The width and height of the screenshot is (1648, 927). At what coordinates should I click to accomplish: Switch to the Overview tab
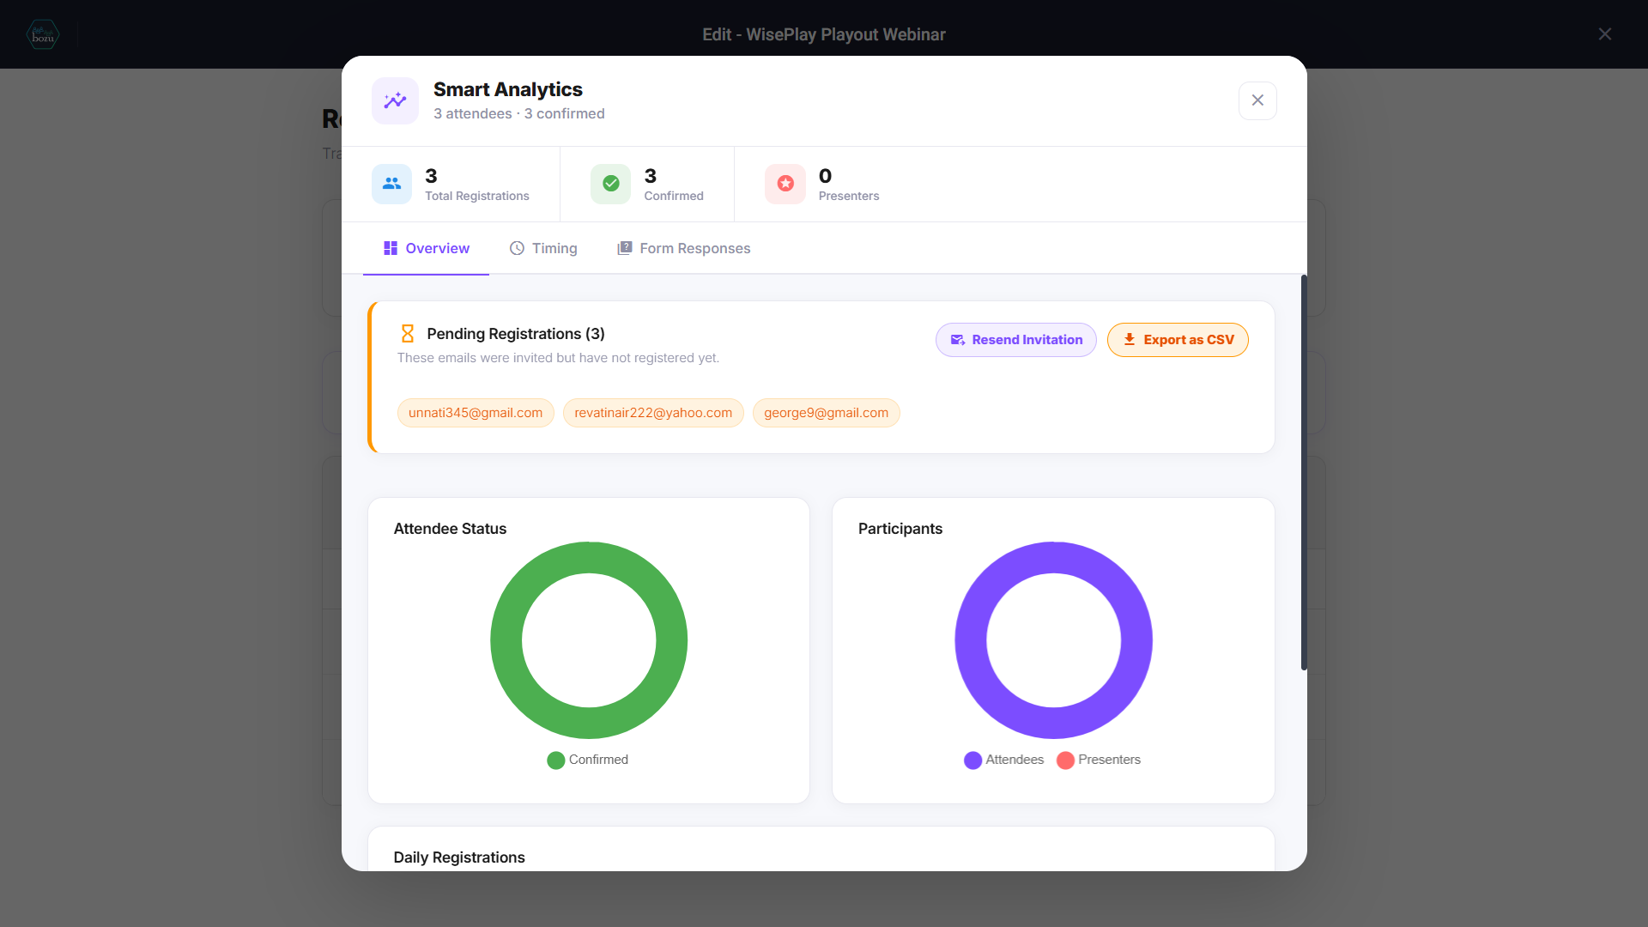(x=426, y=248)
